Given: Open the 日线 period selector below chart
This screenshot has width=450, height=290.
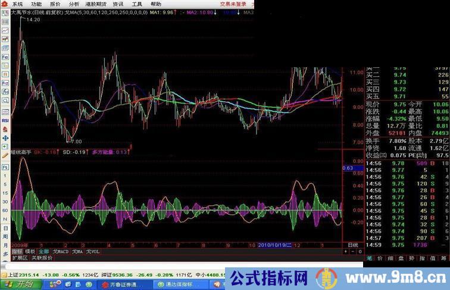Looking at the screenshot, I should [352, 245].
